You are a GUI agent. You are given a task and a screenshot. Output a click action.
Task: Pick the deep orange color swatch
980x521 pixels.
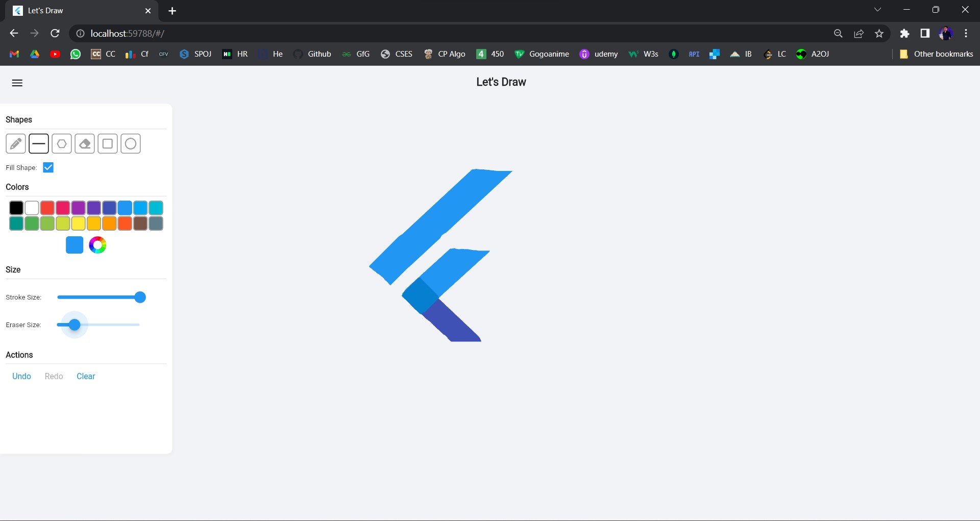(125, 224)
